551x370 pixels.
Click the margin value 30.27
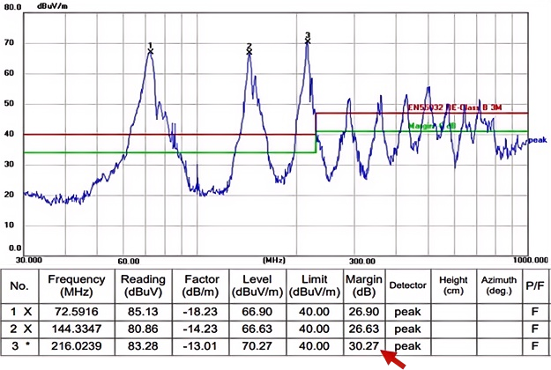pyautogui.click(x=363, y=344)
